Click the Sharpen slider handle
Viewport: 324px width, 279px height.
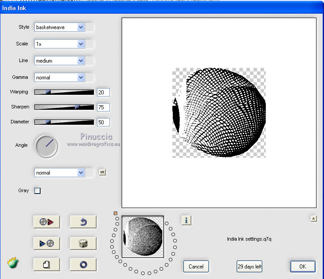point(77,107)
